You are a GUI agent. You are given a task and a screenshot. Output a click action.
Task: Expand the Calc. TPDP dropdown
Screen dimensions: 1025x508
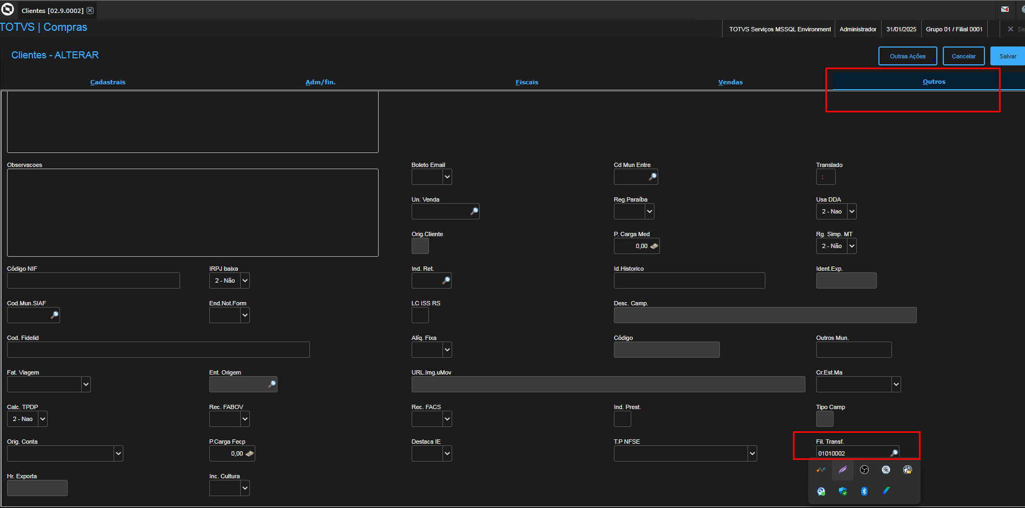(x=43, y=419)
